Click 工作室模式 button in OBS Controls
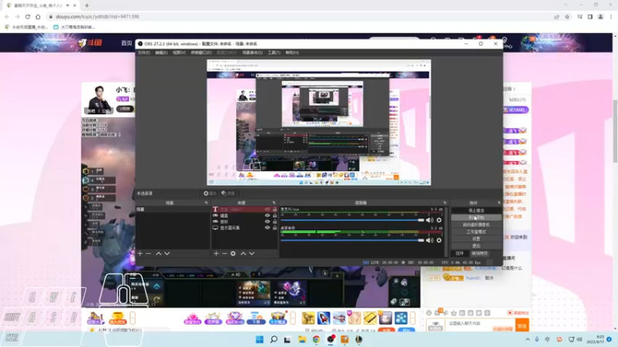 (476, 232)
